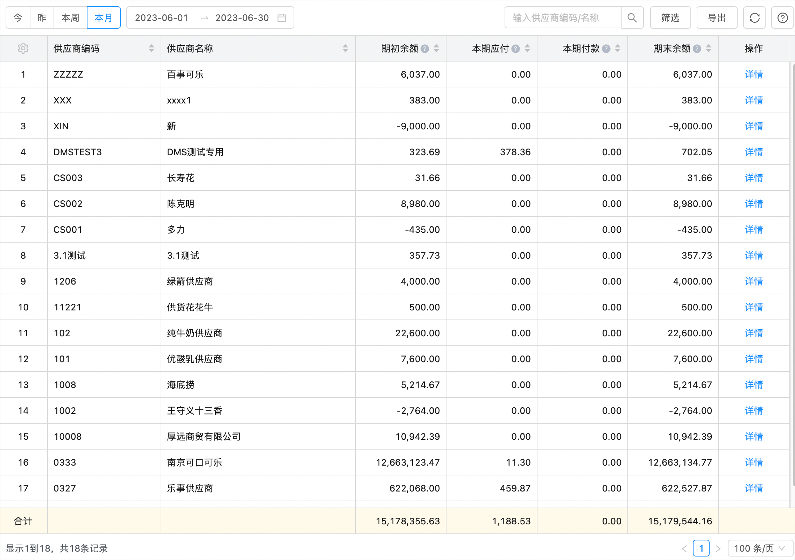Viewport: 795px width, 560px height.
Task: Open 详情 for 3.1测试 row
Action: [754, 256]
